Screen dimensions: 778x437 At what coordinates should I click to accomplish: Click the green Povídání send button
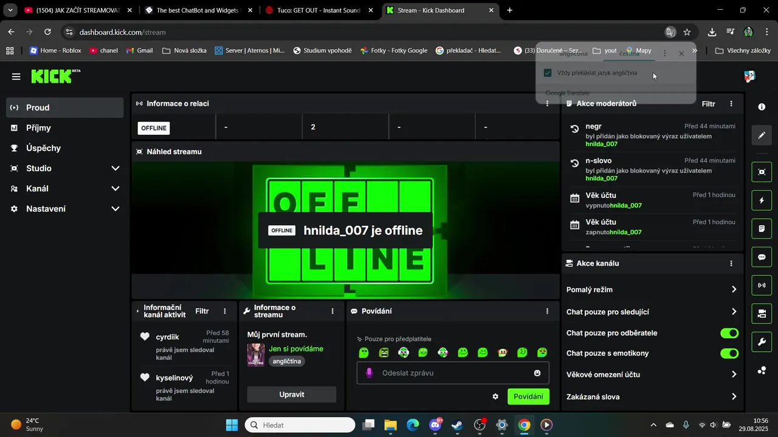click(528, 396)
